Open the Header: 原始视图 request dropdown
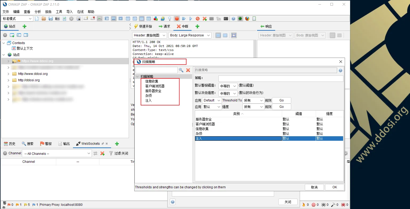This screenshot has height=209, width=410. tap(149, 35)
